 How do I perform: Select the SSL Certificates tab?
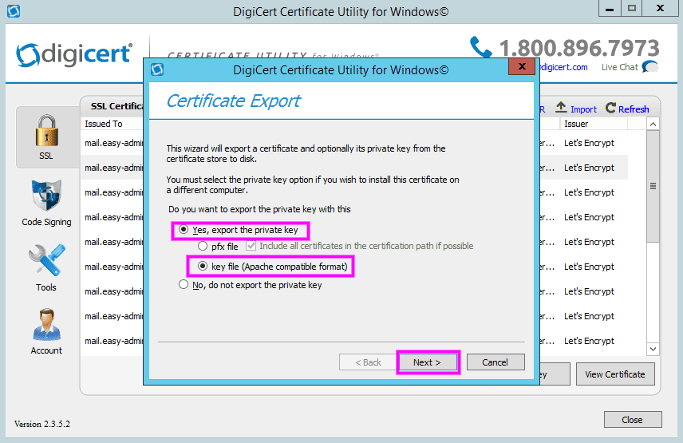116,106
